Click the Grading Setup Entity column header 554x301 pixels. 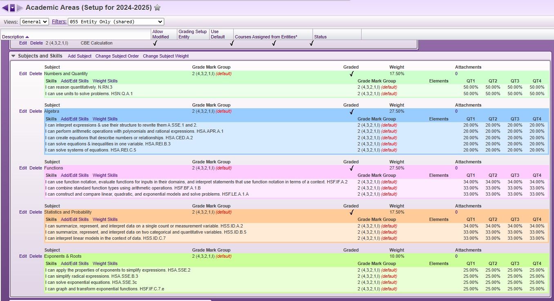tap(192, 34)
